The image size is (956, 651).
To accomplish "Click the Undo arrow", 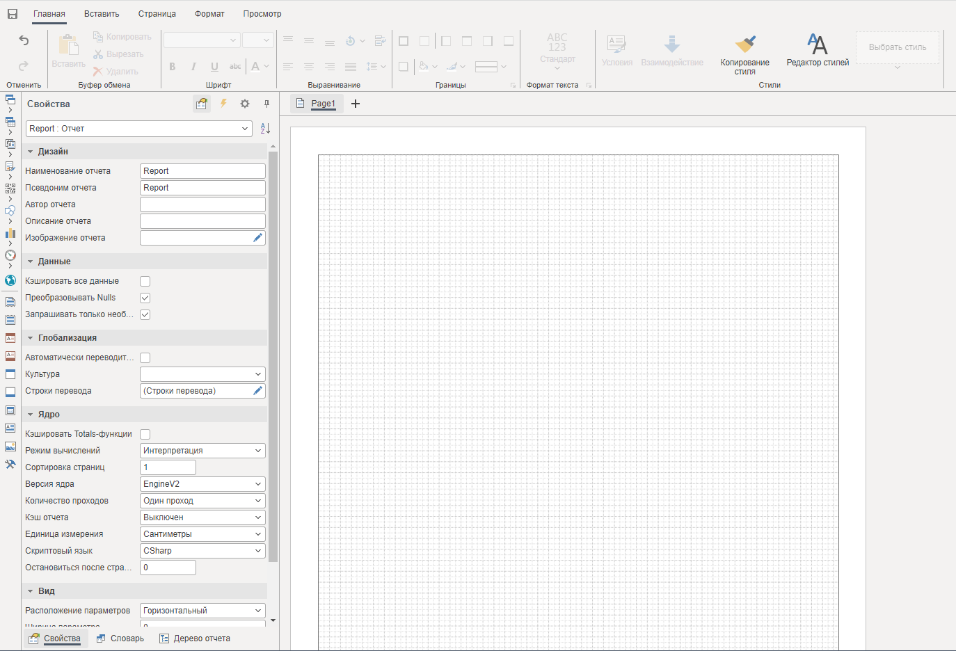I will coord(24,41).
